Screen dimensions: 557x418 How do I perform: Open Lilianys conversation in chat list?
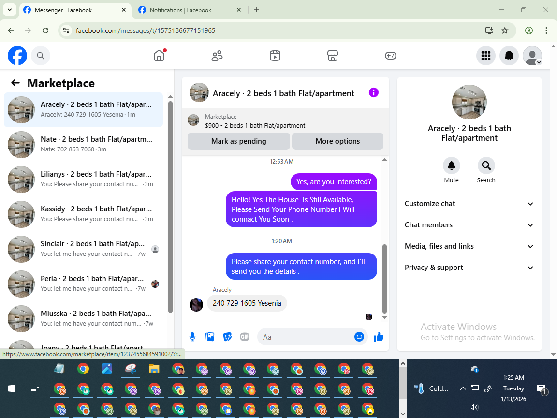click(84, 179)
